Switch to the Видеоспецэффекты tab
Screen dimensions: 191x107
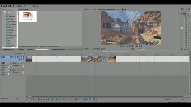pyautogui.click(x=42, y=49)
